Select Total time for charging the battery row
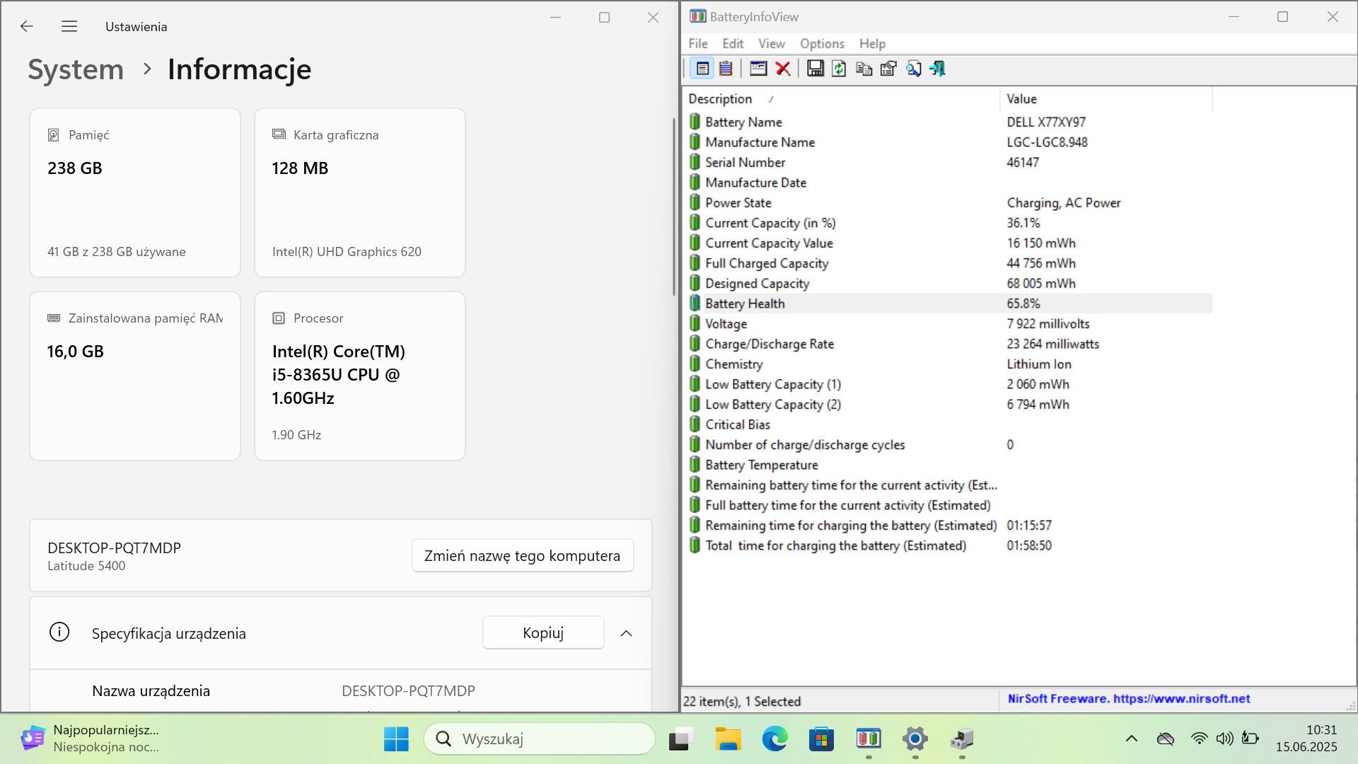Image resolution: width=1358 pixels, height=764 pixels. (948, 545)
